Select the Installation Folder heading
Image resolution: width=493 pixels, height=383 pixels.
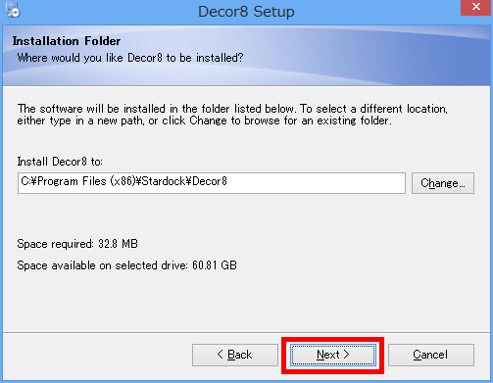[67, 41]
